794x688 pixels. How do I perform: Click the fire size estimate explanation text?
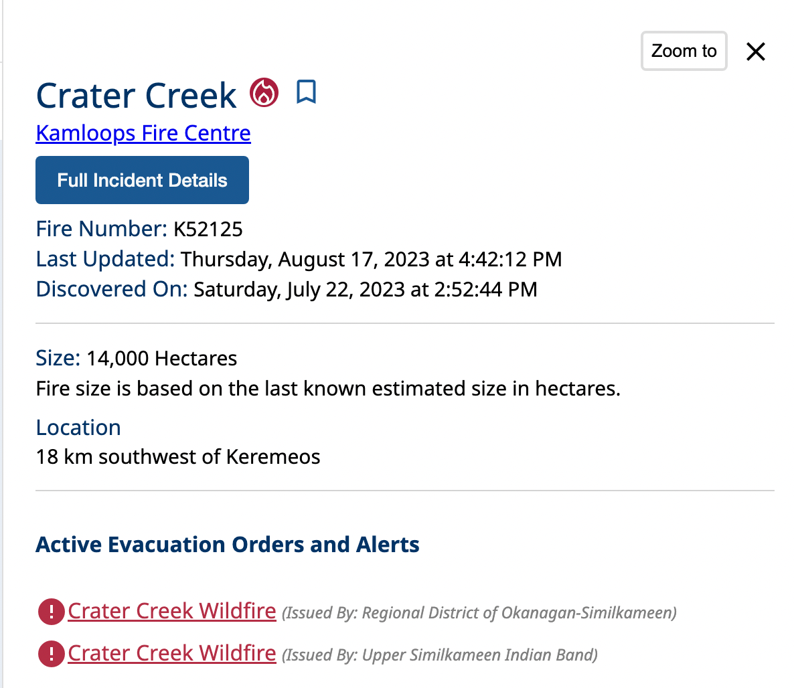[x=328, y=389]
